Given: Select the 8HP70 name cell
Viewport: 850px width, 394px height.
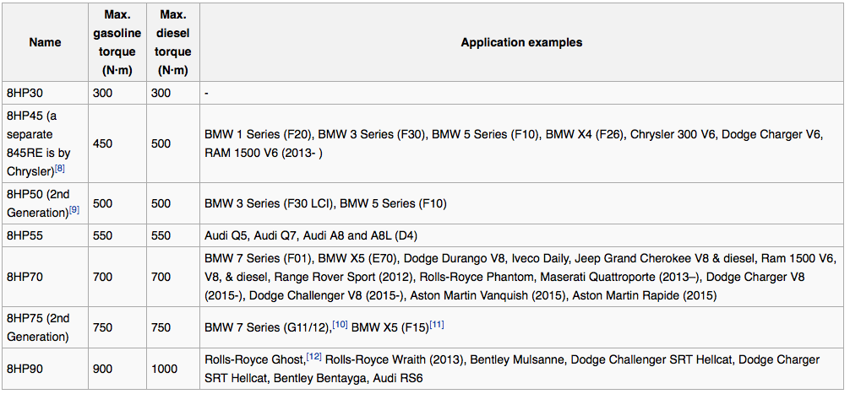Looking at the screenshot, I should click(x=45, y=277).
